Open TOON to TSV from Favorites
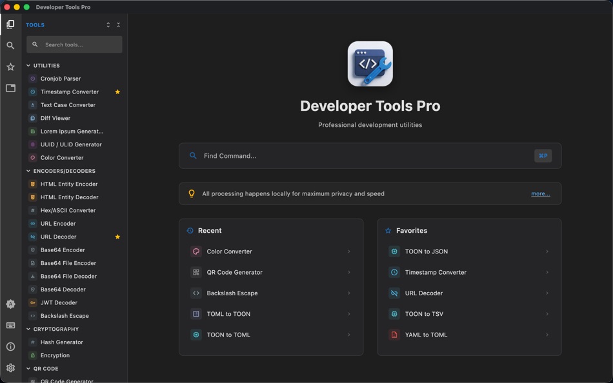 (423, 314)
